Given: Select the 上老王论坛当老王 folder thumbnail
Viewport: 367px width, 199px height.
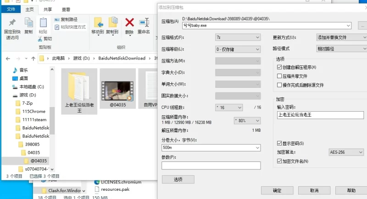Looking at the screenshot, I should (x=79, y=91).
